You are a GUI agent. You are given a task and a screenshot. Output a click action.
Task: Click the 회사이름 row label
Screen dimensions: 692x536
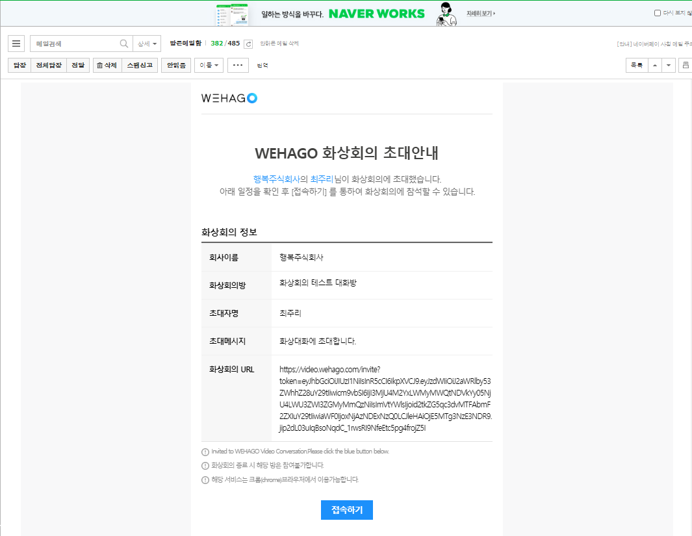pyautogui.click(x=224, y=258)
